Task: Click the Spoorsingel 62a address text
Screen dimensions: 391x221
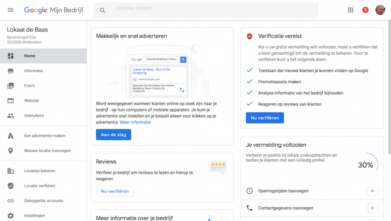Action: pyautogui.click(x=21, y=37)
